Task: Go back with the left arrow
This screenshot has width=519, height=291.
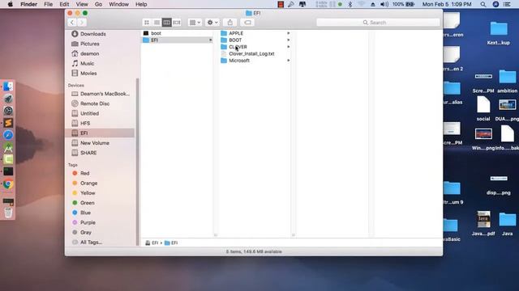Action: point(72,23)
